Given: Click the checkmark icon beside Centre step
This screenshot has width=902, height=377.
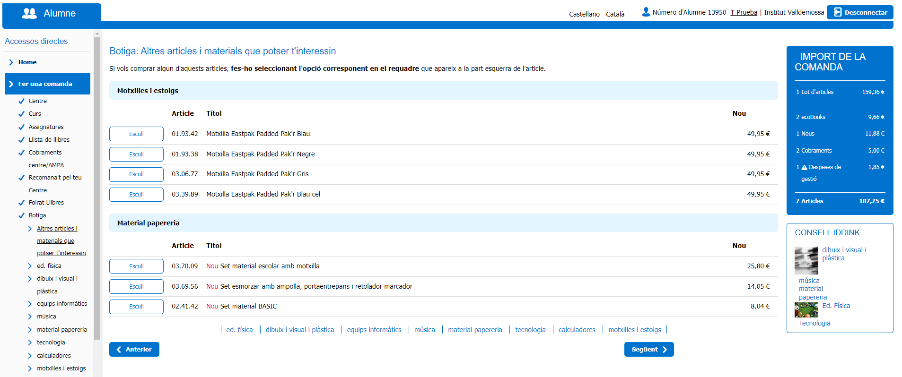Looking at the screenshot, I should click(21, 101).
